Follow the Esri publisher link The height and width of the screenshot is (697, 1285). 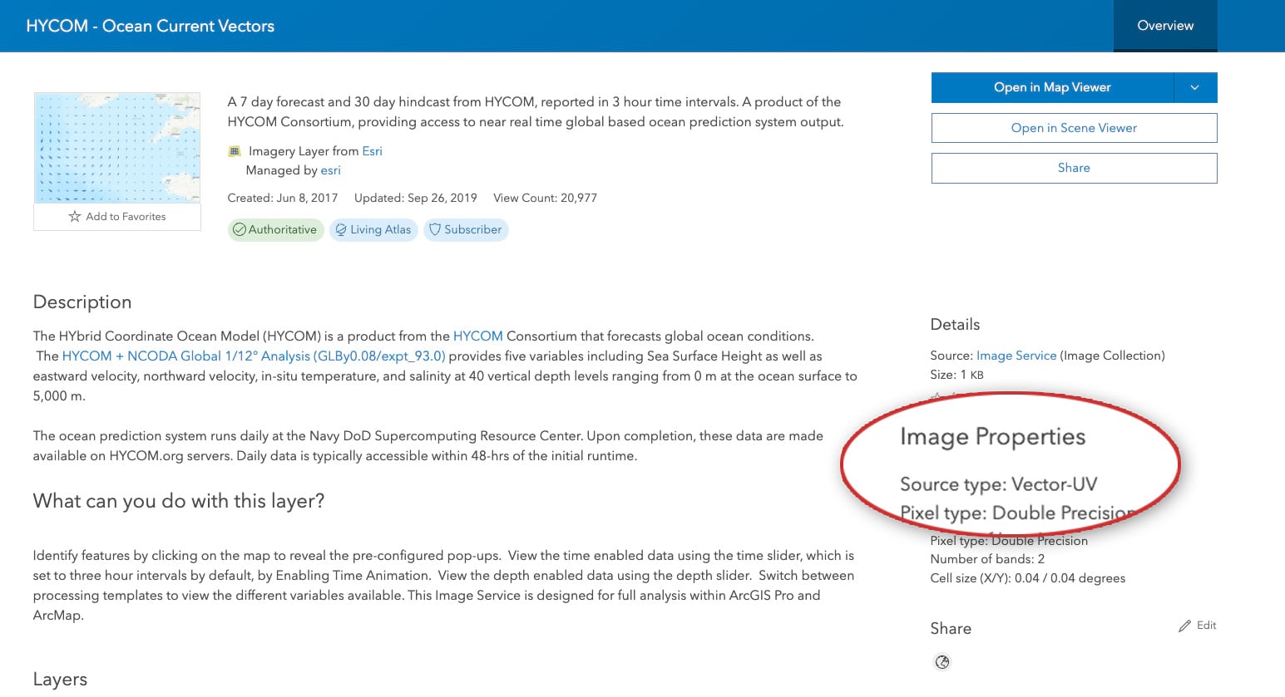(372, 150)
